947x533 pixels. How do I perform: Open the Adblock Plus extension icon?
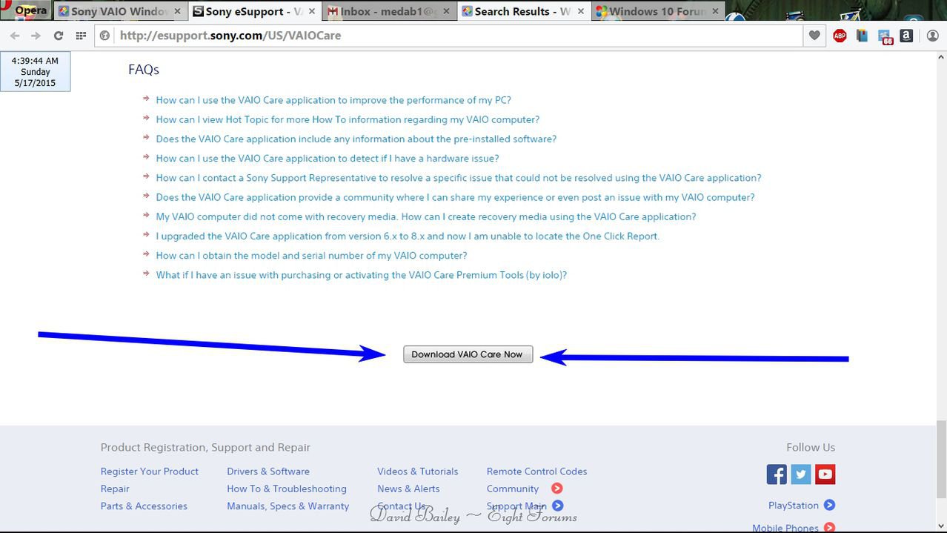click(840, 36)
